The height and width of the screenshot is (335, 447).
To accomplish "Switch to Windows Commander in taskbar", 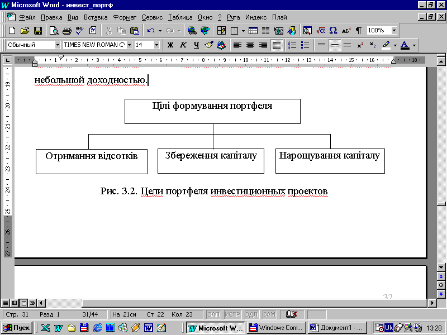I will (276, 328).
